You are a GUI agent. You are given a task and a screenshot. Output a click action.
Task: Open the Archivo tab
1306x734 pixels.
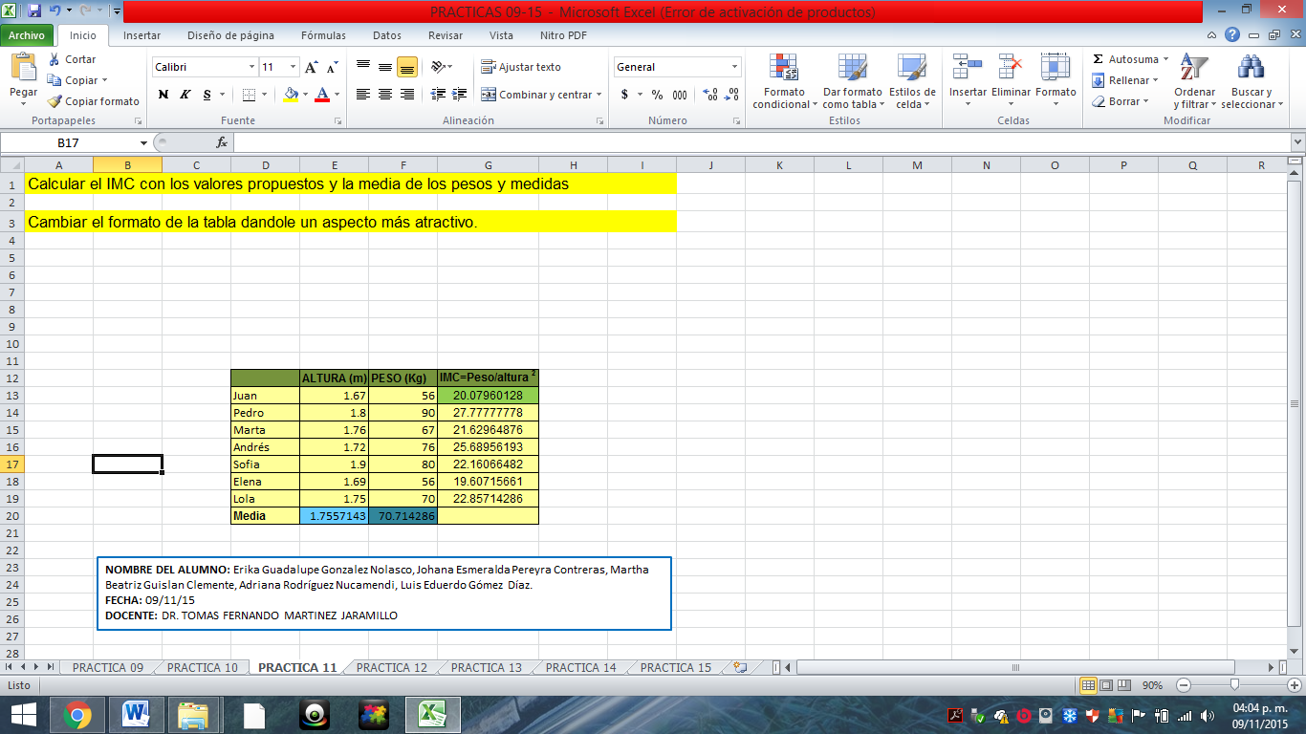(x=27, y=35)
